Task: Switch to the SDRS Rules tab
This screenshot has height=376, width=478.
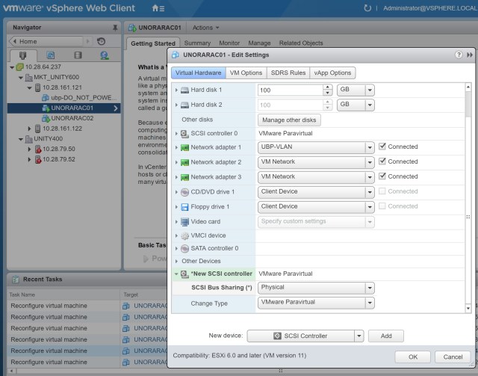Action: (288, 73)
